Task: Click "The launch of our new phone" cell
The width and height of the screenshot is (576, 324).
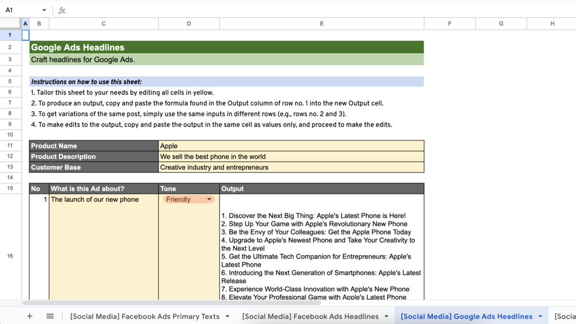Action: click(104, 247)
